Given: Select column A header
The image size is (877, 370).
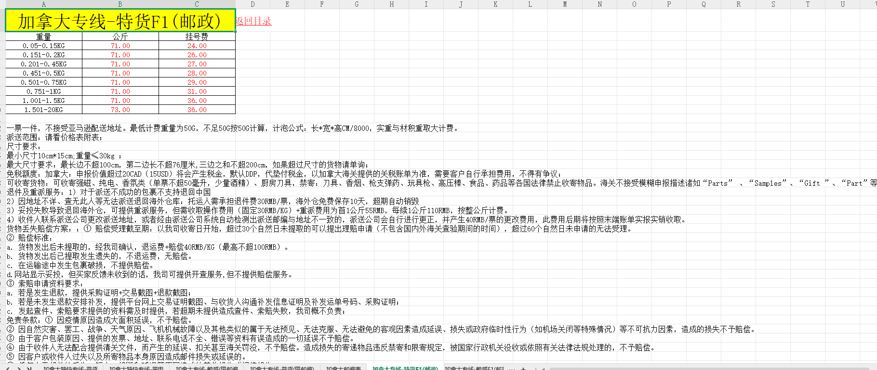Looking at the screenshot, I should point(44,4).
